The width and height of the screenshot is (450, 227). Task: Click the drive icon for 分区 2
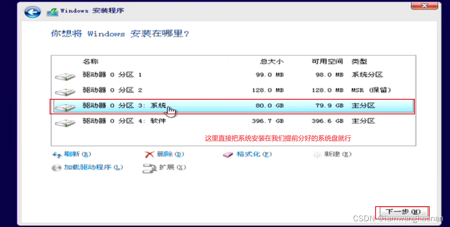(x=65, y=92)
